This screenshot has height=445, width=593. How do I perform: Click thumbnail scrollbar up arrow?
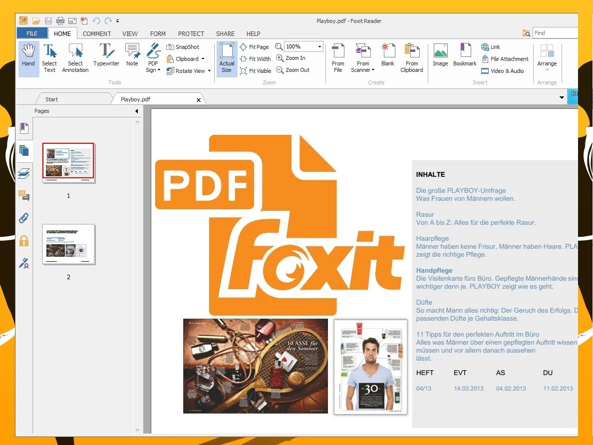click(x=137, y=122)
